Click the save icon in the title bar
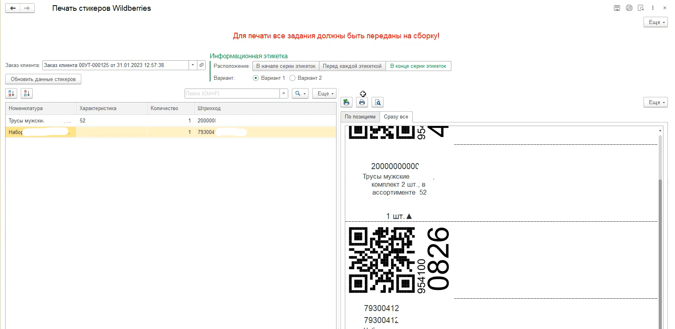Screen dimensions: 675x329 (x=617, y=8)
